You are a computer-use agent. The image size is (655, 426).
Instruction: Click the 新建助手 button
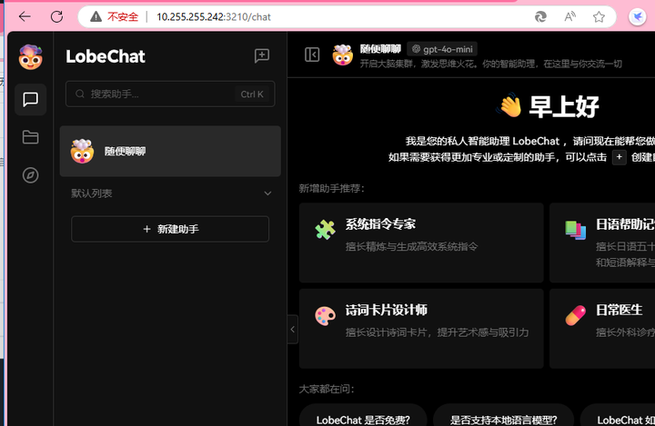(x=170, y=229)
